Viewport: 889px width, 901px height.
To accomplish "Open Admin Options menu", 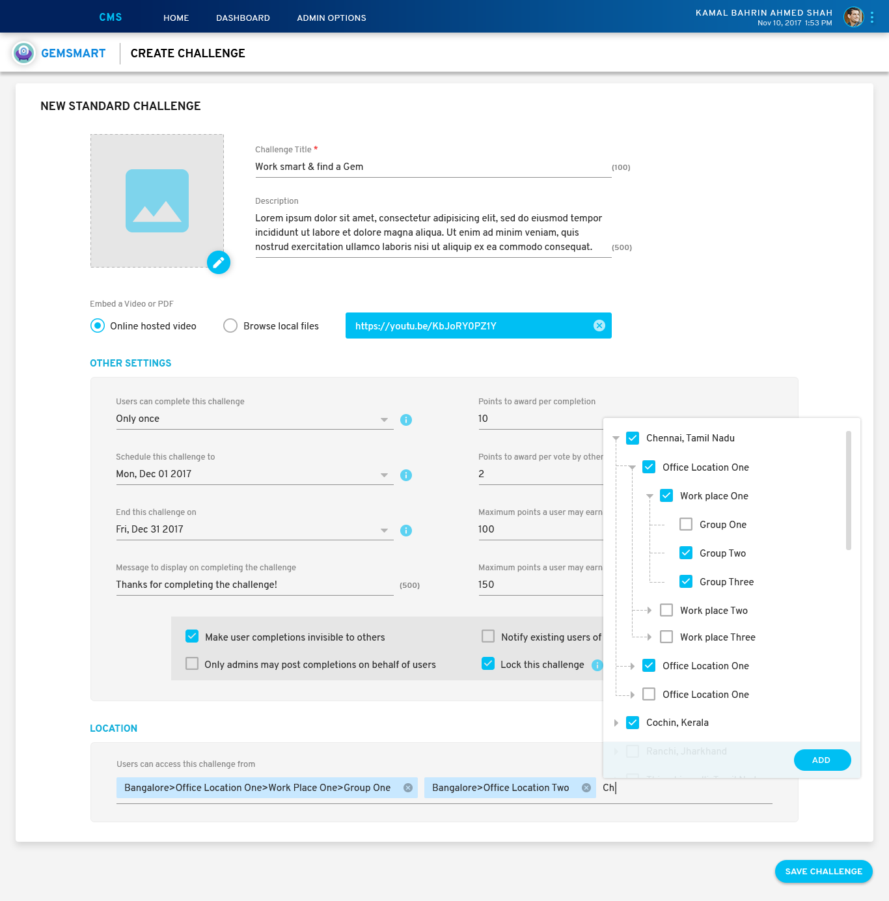I will 331,18.
